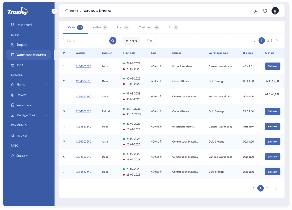Click the Warehouse Enquiries breadcrumb text
292x210 pixels.
coord(97,11)
